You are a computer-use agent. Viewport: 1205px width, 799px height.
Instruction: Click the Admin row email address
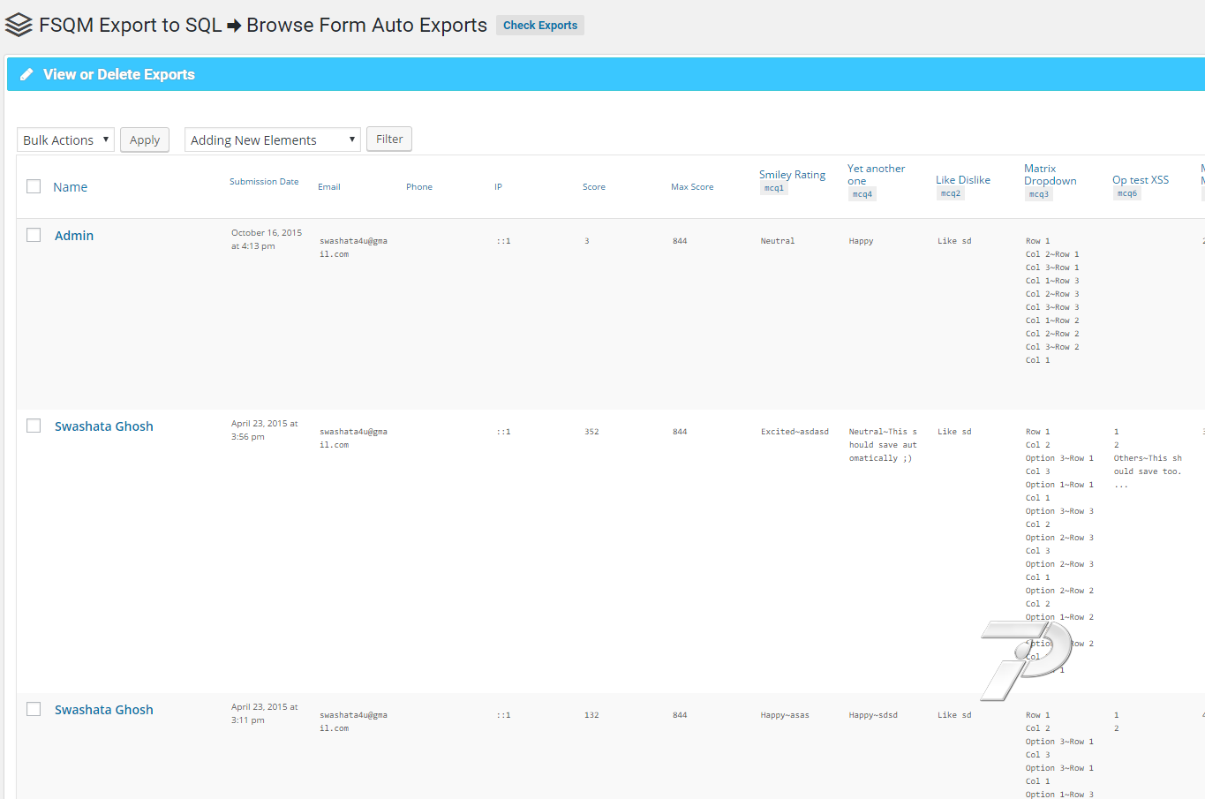click(353, 247)
